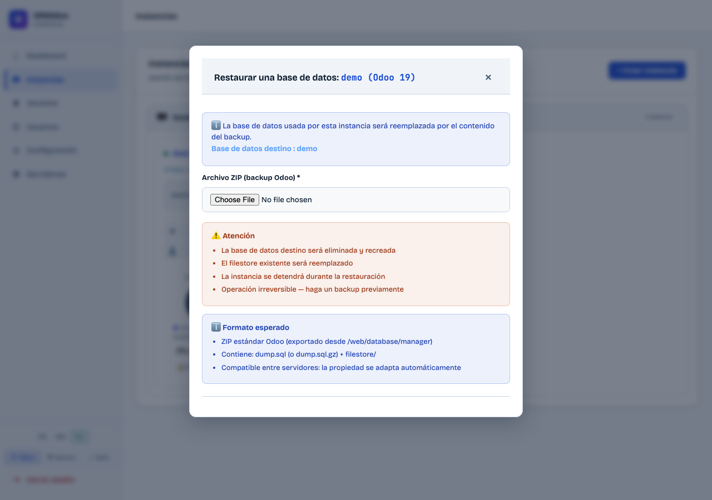
Task: Click 'La instancia se detendrá durante la restauración'
Action: pos(303,277)
